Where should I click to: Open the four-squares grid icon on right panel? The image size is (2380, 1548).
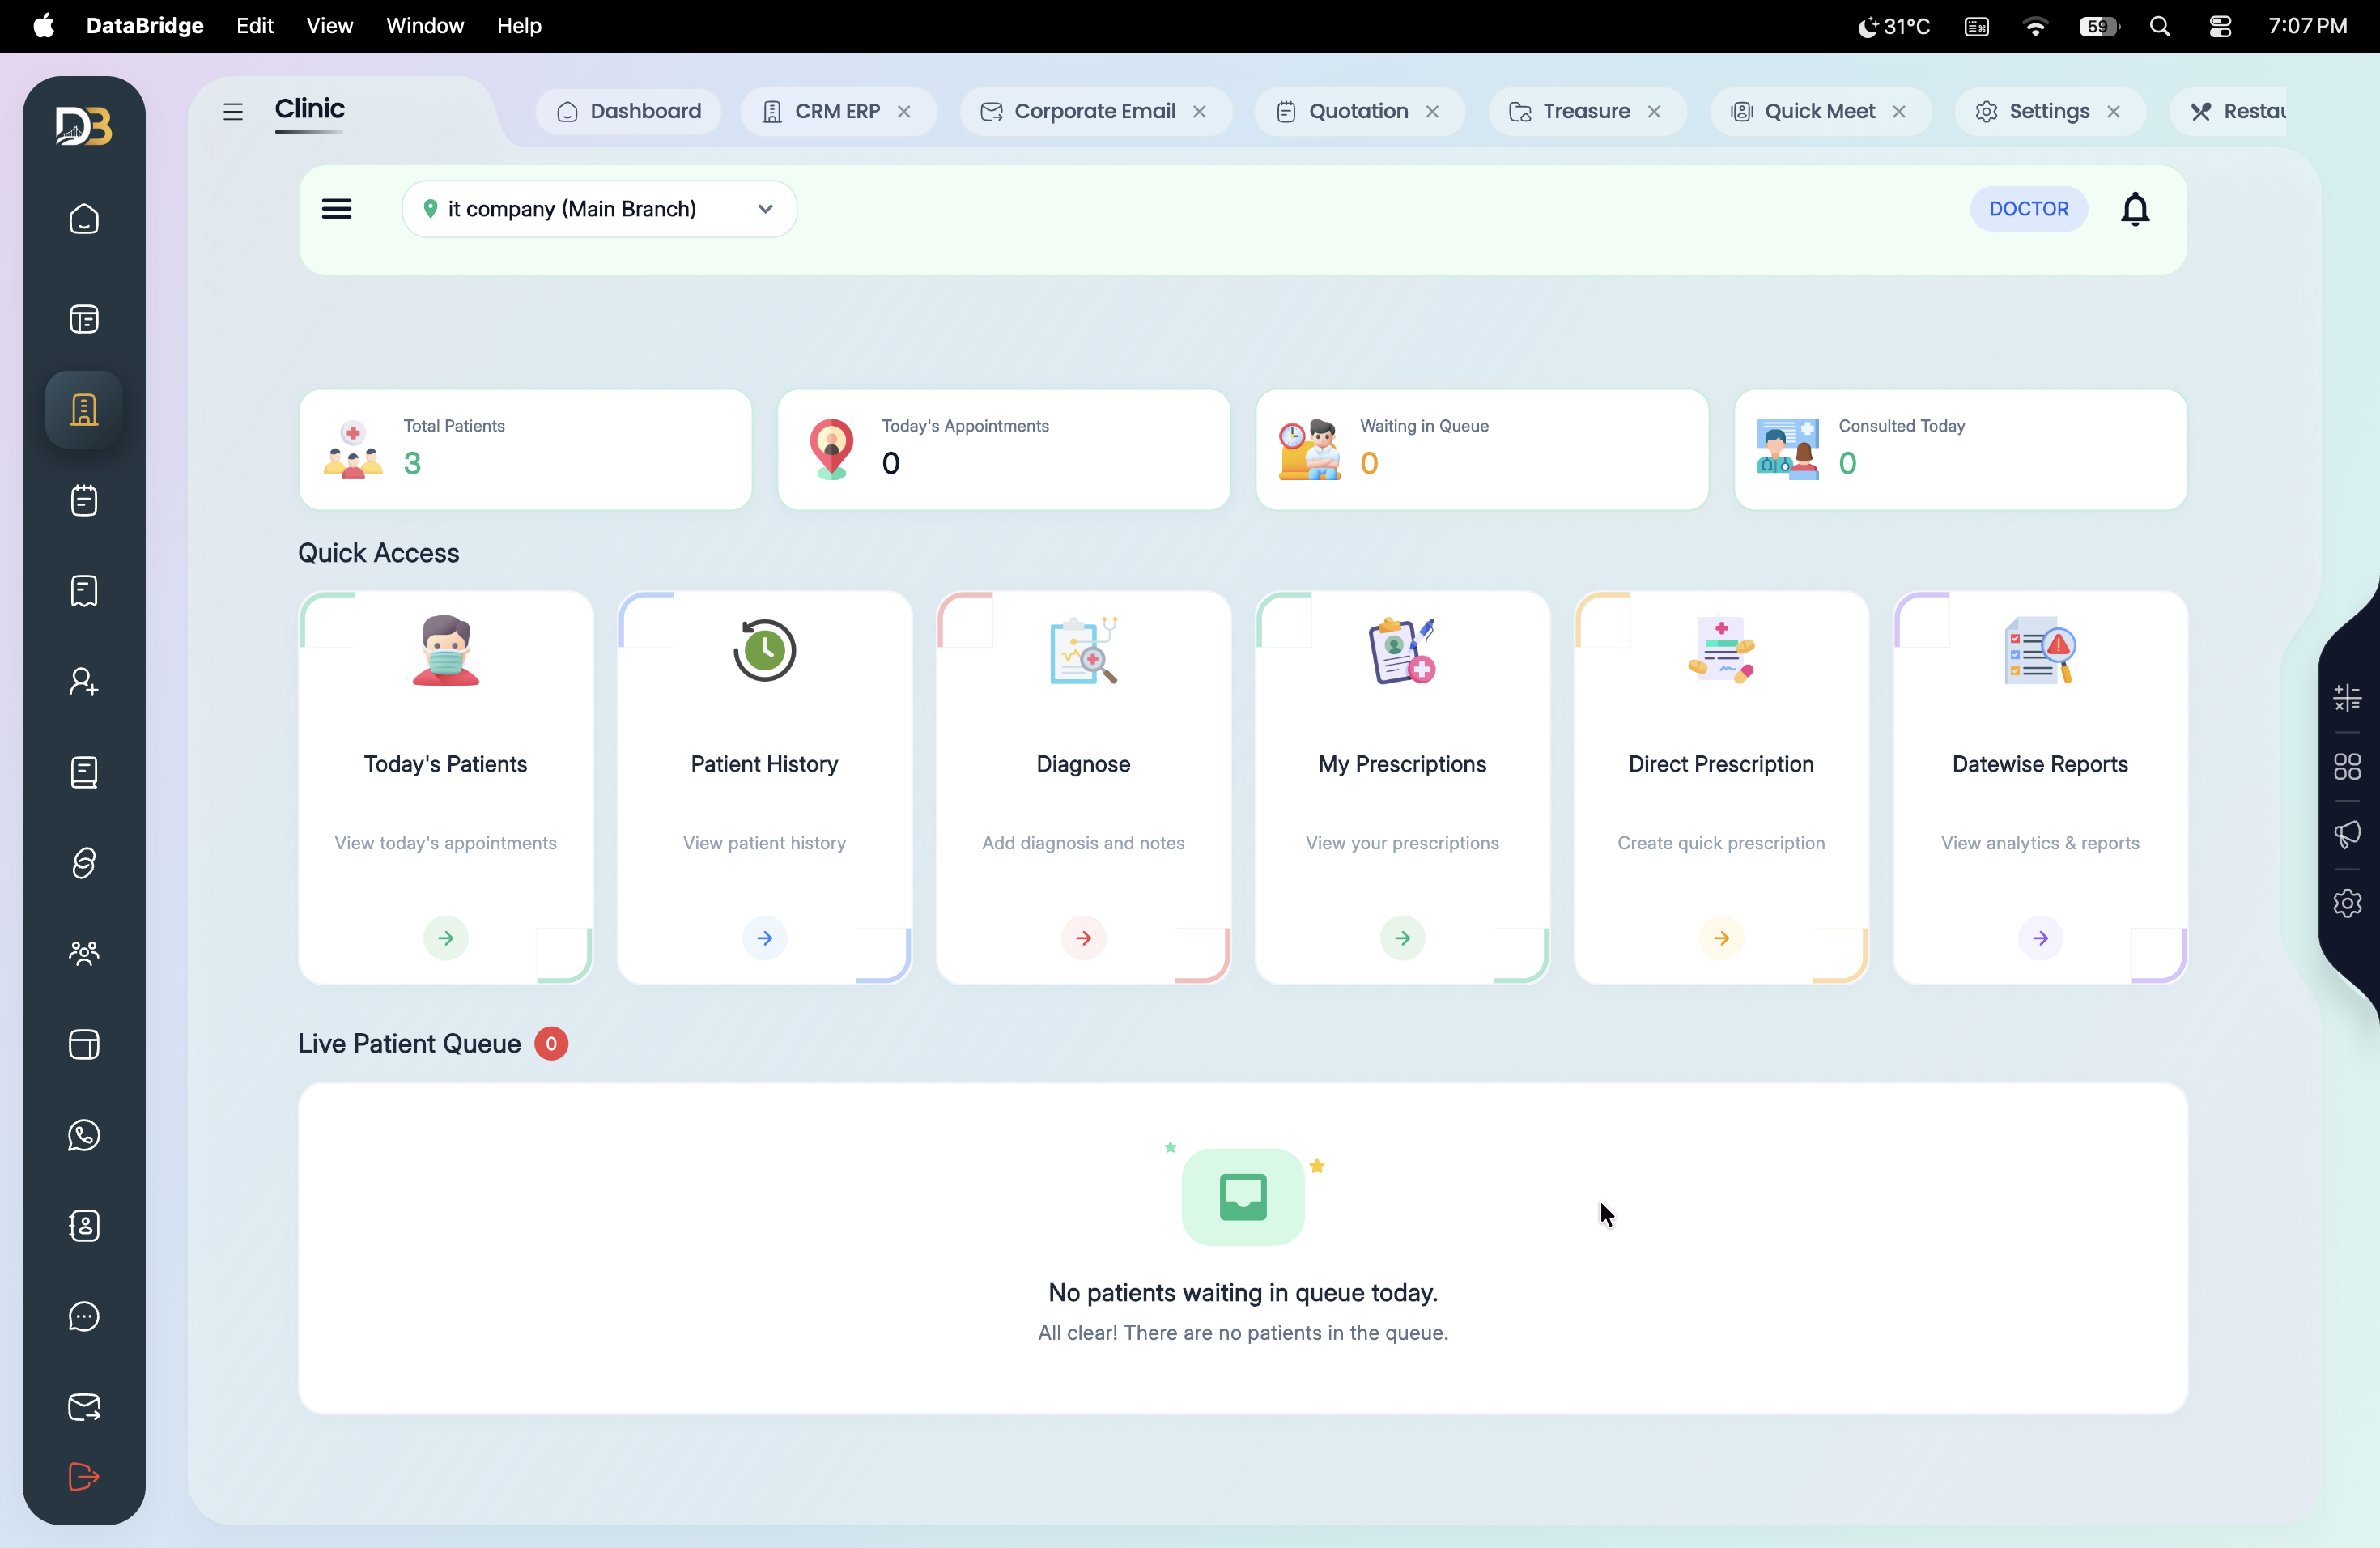[2347, 767]
